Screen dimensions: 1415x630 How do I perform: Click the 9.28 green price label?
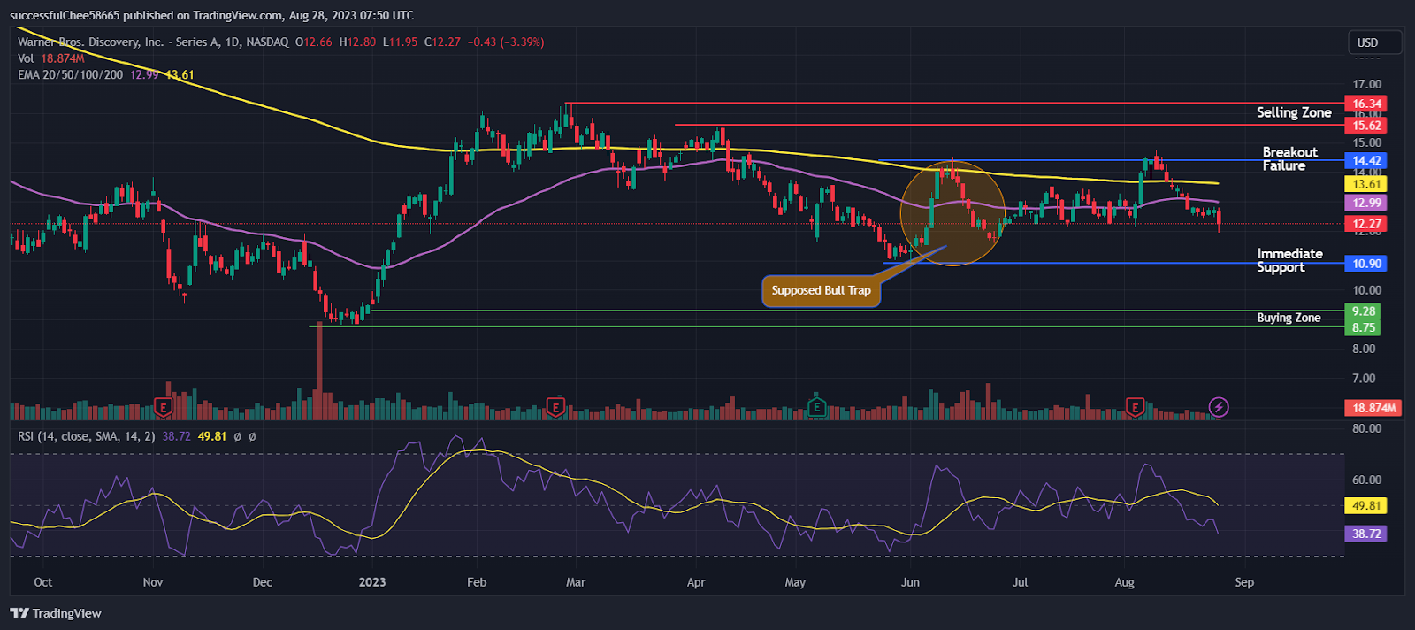[x=1364, y=311]
